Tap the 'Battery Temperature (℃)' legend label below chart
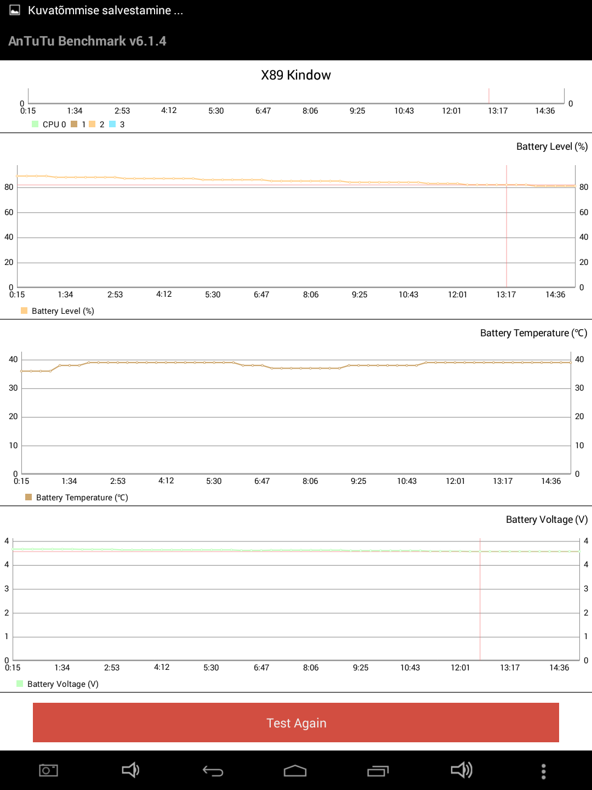This screenshot has width=592, height=790. point(82,498)
